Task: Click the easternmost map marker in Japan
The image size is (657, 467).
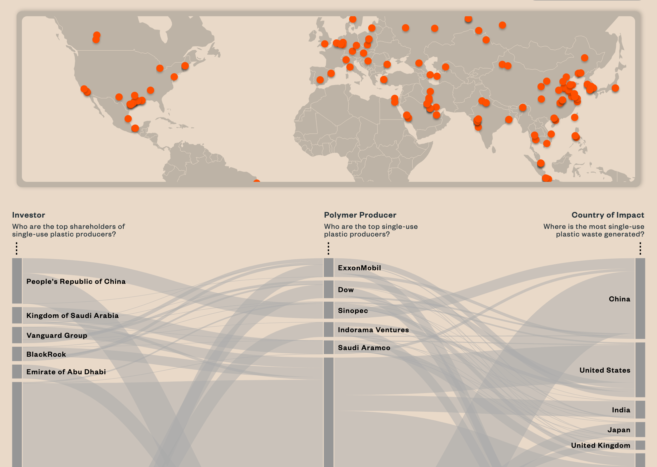Action: tap(615, 88)
